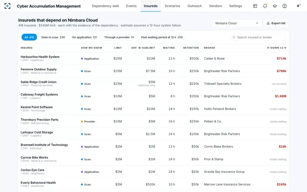The width and height of the screenshot is (307, 192).
Task: Sort by the BROKER column header
Action: 210,48
